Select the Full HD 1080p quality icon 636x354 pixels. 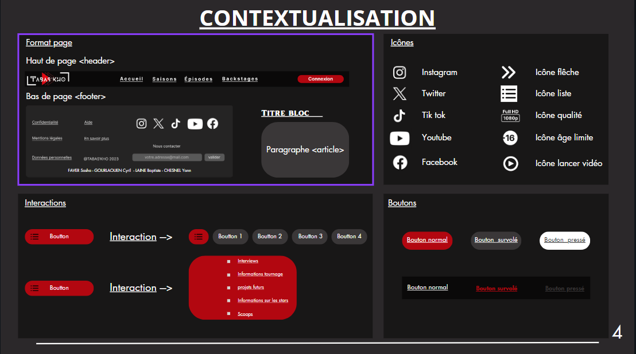510,115
